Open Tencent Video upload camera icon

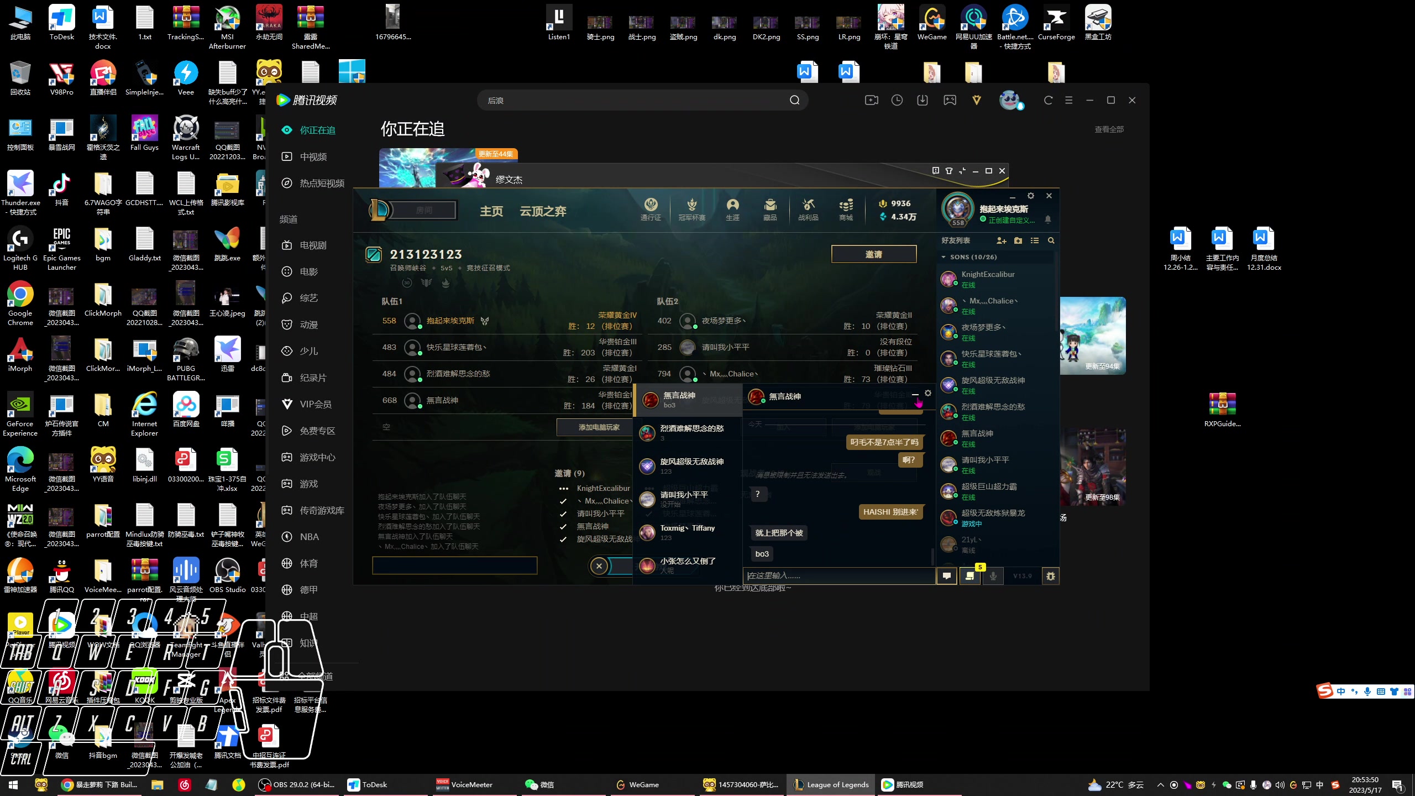click(x=871, y=100)
